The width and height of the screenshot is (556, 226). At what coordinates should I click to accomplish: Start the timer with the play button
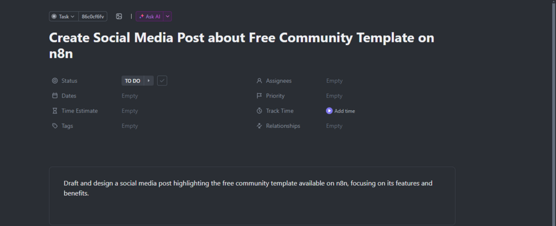click(x=329, y=111)
